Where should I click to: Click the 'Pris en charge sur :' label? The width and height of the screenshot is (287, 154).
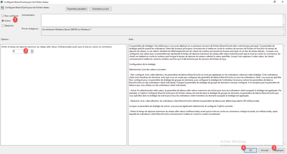pos(30,29)
